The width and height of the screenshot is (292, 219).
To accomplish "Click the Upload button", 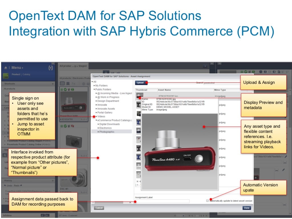I will [x=141, y=83].
